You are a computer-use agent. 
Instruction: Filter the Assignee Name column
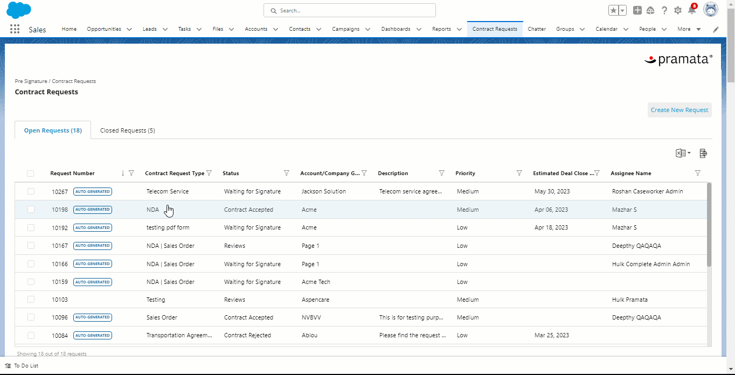pyautogui.click(x=698, y=173)
